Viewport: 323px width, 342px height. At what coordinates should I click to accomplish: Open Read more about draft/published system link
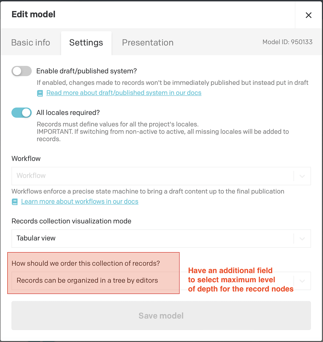[x=124, y=93]
